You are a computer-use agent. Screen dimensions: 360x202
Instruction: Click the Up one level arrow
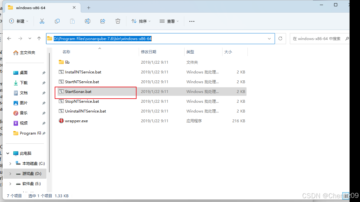[x=39, y=38]
